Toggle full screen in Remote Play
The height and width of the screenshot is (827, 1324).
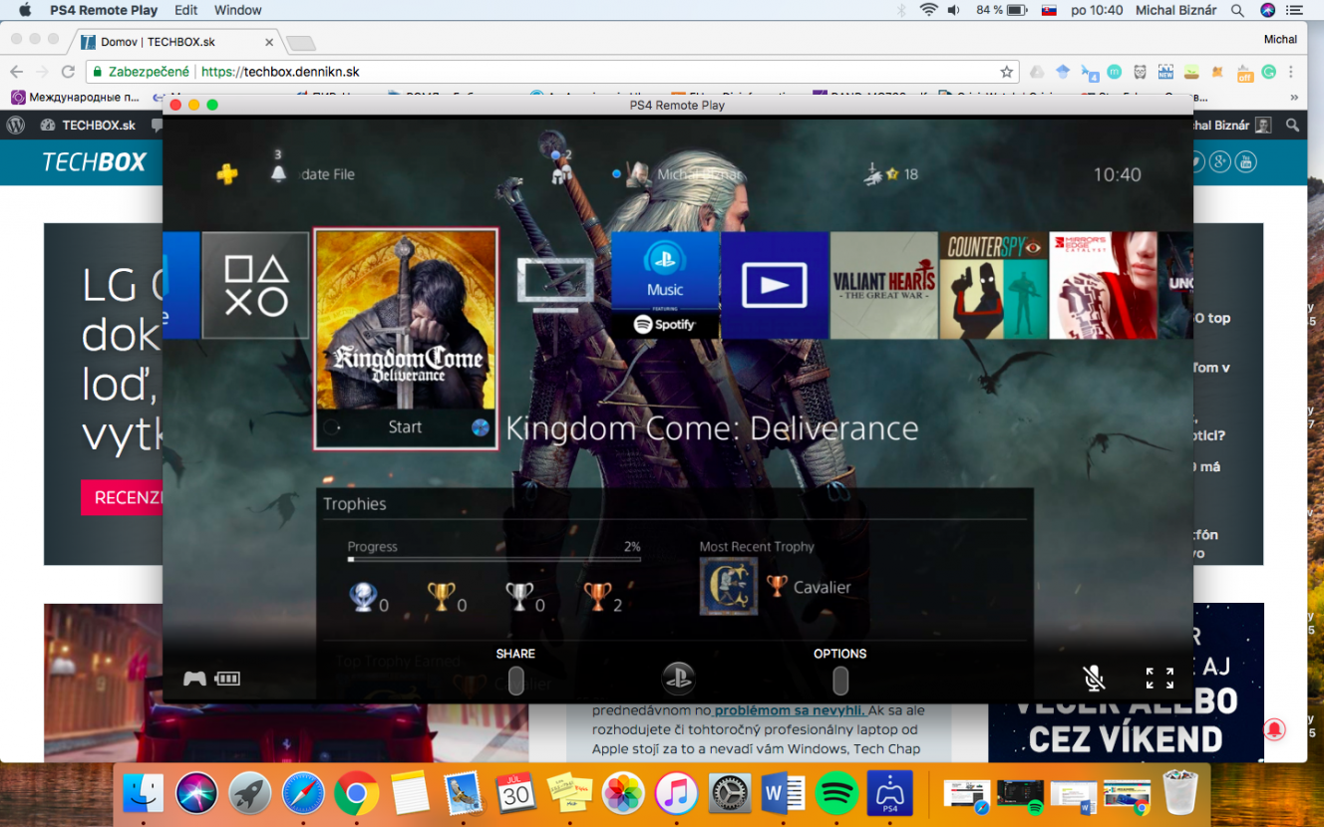pyautogui.click(x=1159, y=679)
